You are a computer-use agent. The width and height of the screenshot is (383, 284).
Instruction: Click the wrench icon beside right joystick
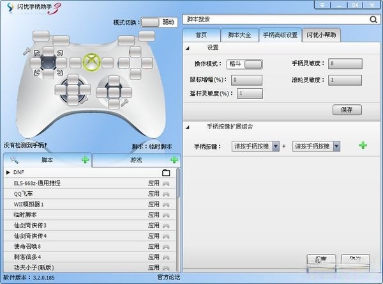(x=124, y=102)
